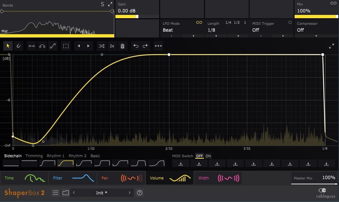The height and width of the screenshot is (202, 339).
Task: Open the preset folder browser
Action: [x=66, y=193]
